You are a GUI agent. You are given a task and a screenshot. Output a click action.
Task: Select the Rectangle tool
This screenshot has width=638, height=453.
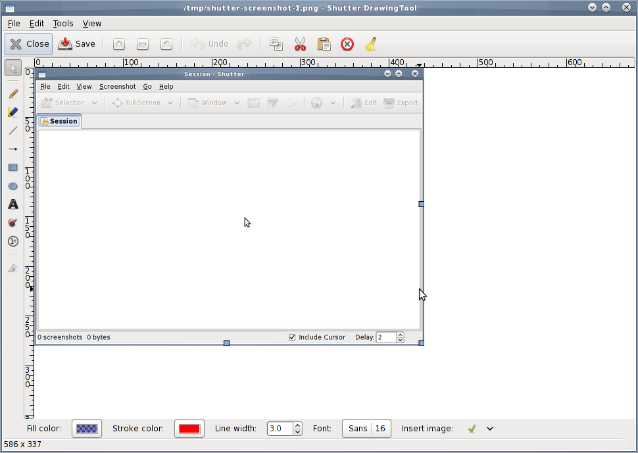click(12, 167)
